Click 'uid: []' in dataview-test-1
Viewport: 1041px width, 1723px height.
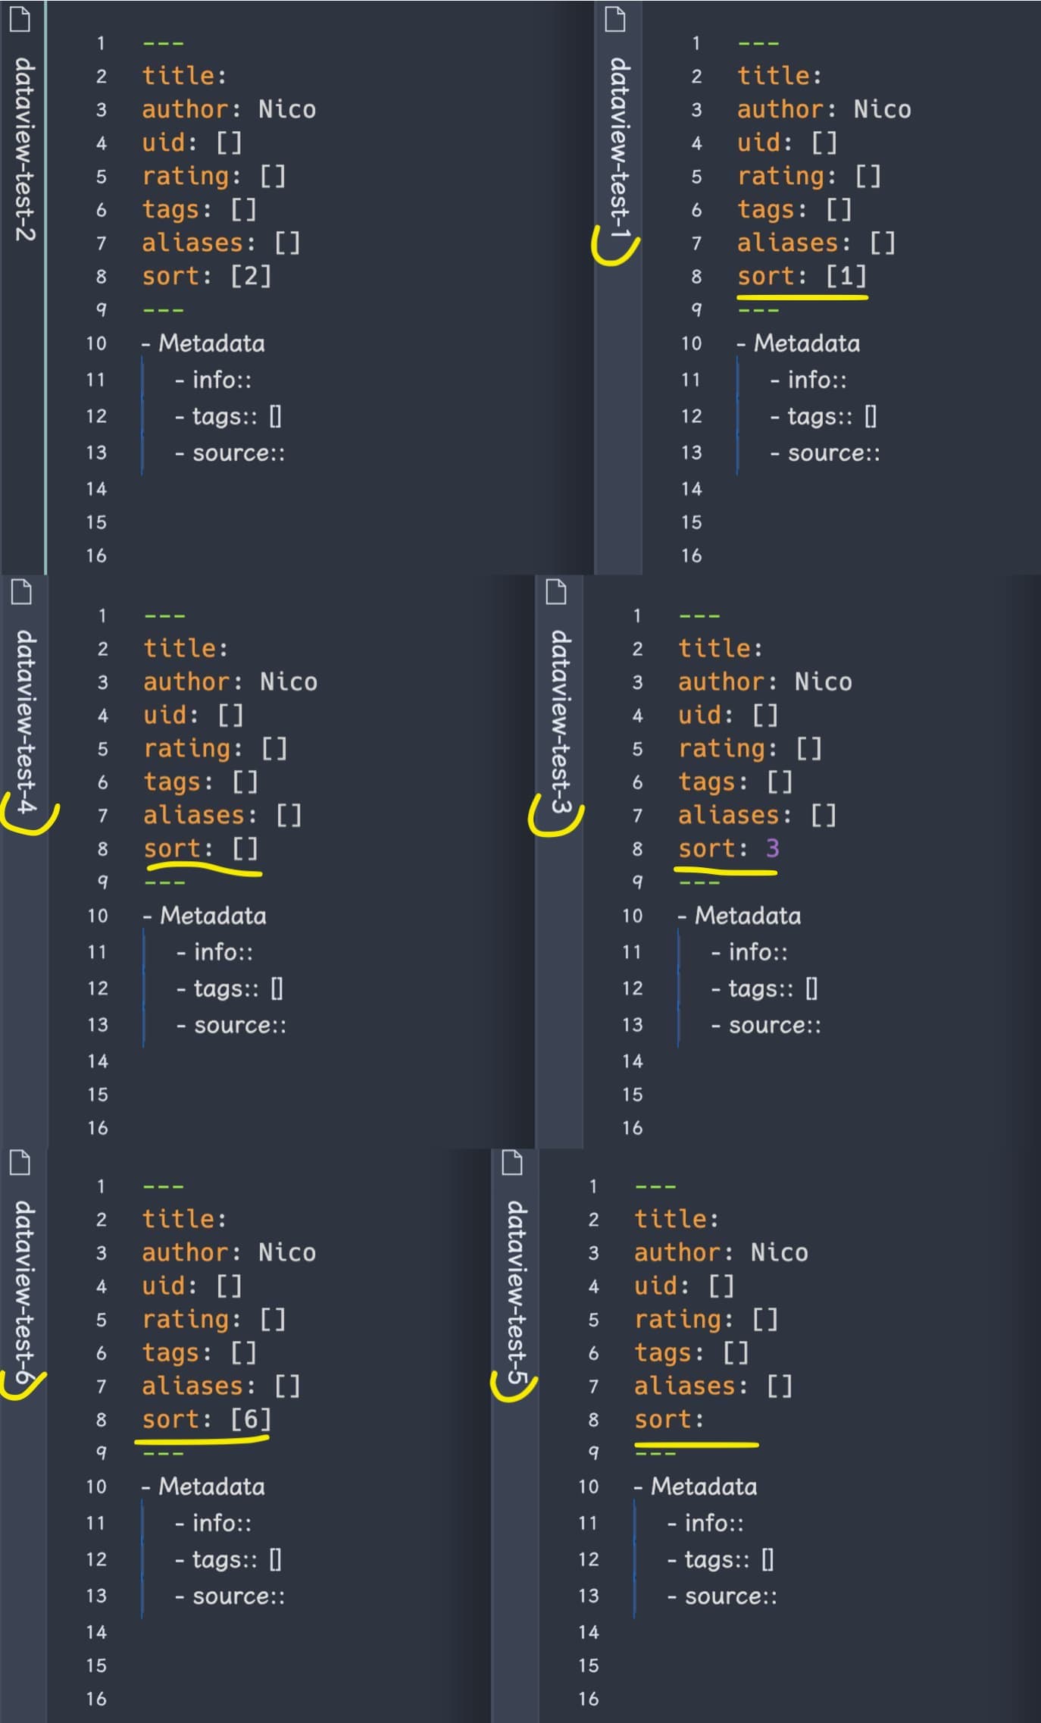tap(788, 143)
